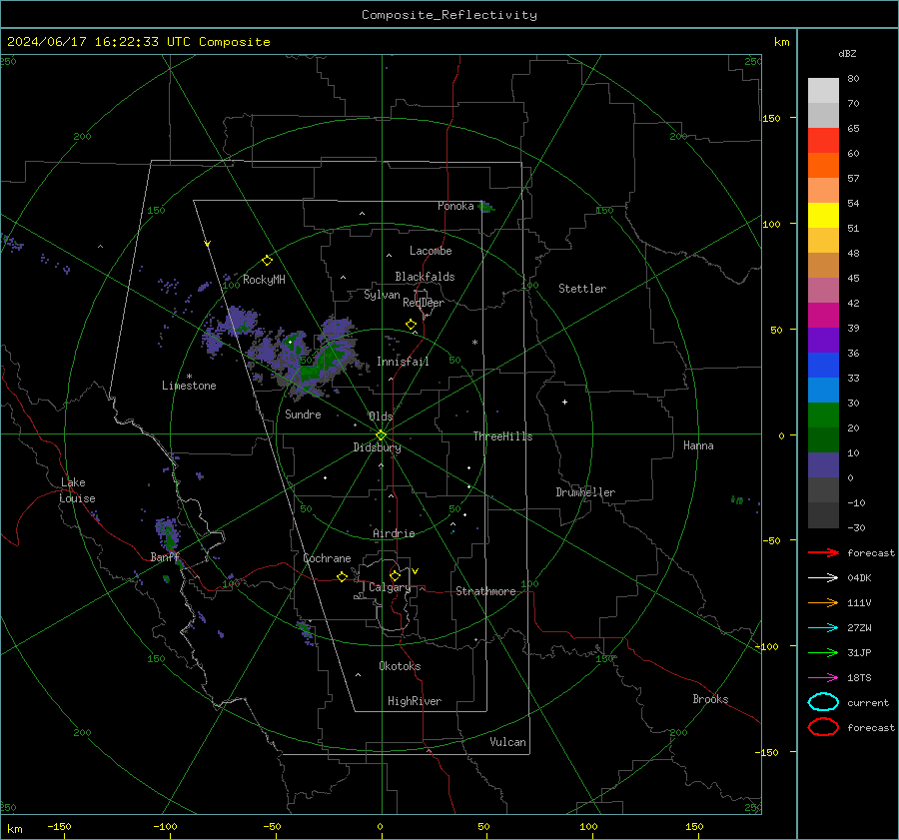Click the Okotoks city label
Viewport: 899px width, 840px height.
(400, 666)
